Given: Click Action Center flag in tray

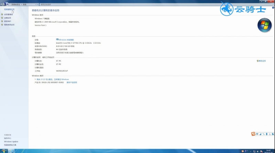Looking at the screenshot, I should 261,151.
